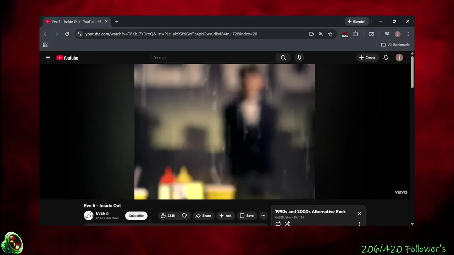The height and width of the screenshot is (255, 454).
Task: Open the EVE6 channel name link
Action: (100, 214)
